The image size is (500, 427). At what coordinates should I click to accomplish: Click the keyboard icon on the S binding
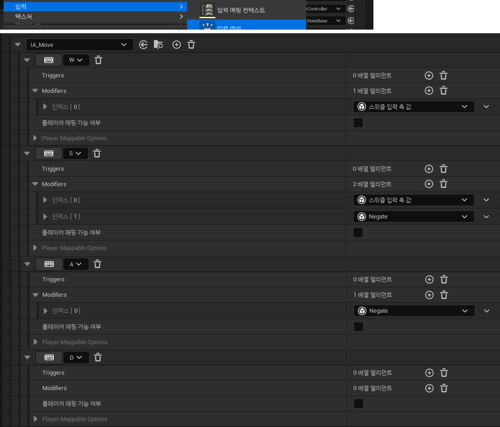[48, 153]
